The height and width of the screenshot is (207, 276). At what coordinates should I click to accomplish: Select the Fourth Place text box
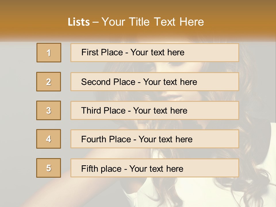(155, 139)
